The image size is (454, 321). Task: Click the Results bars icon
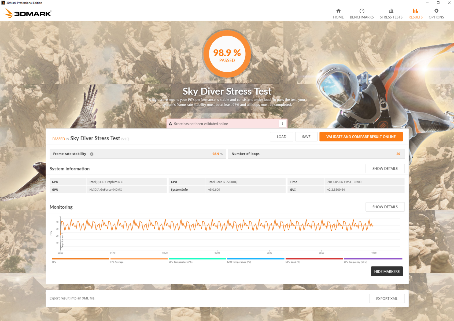[415, 11]
